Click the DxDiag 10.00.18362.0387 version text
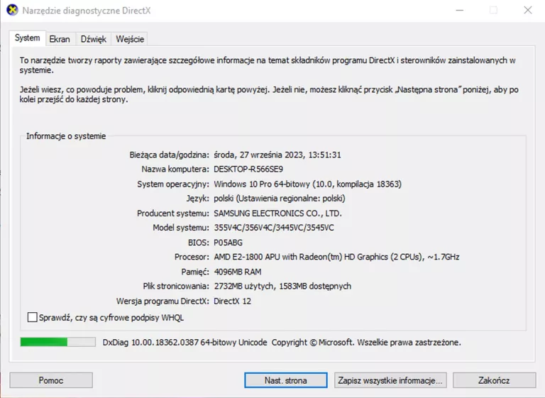This screenshot has width=545, height=398. tap(185, 343)
